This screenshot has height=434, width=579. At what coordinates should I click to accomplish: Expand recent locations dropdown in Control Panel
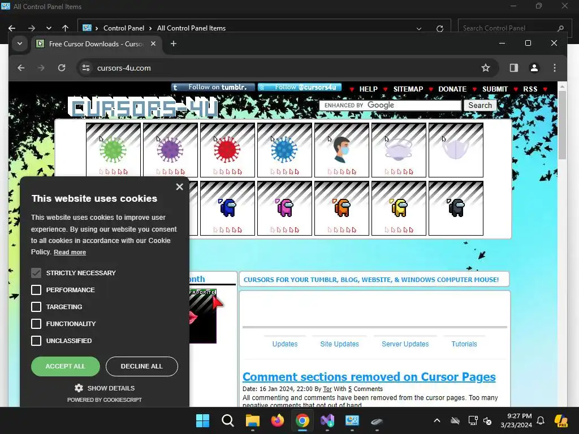point(49,28)
